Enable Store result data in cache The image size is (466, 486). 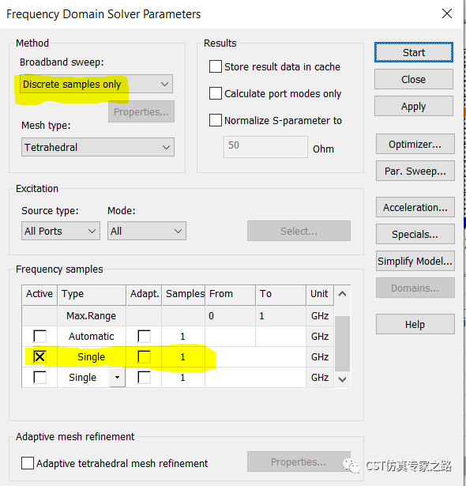pyautogui.click(x=216, y=66)
